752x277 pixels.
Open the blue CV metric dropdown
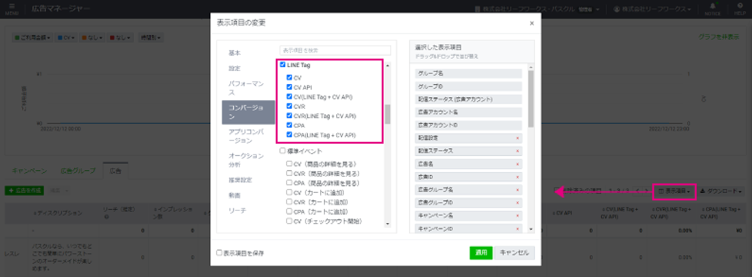[66, 38]
